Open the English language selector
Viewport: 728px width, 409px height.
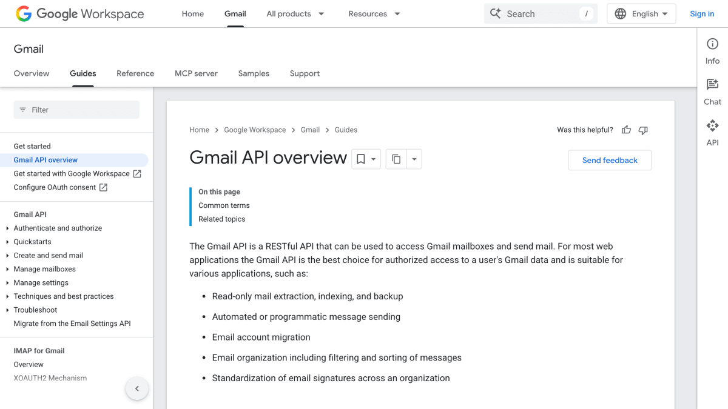pyautogui.click(x=641, y=14)
